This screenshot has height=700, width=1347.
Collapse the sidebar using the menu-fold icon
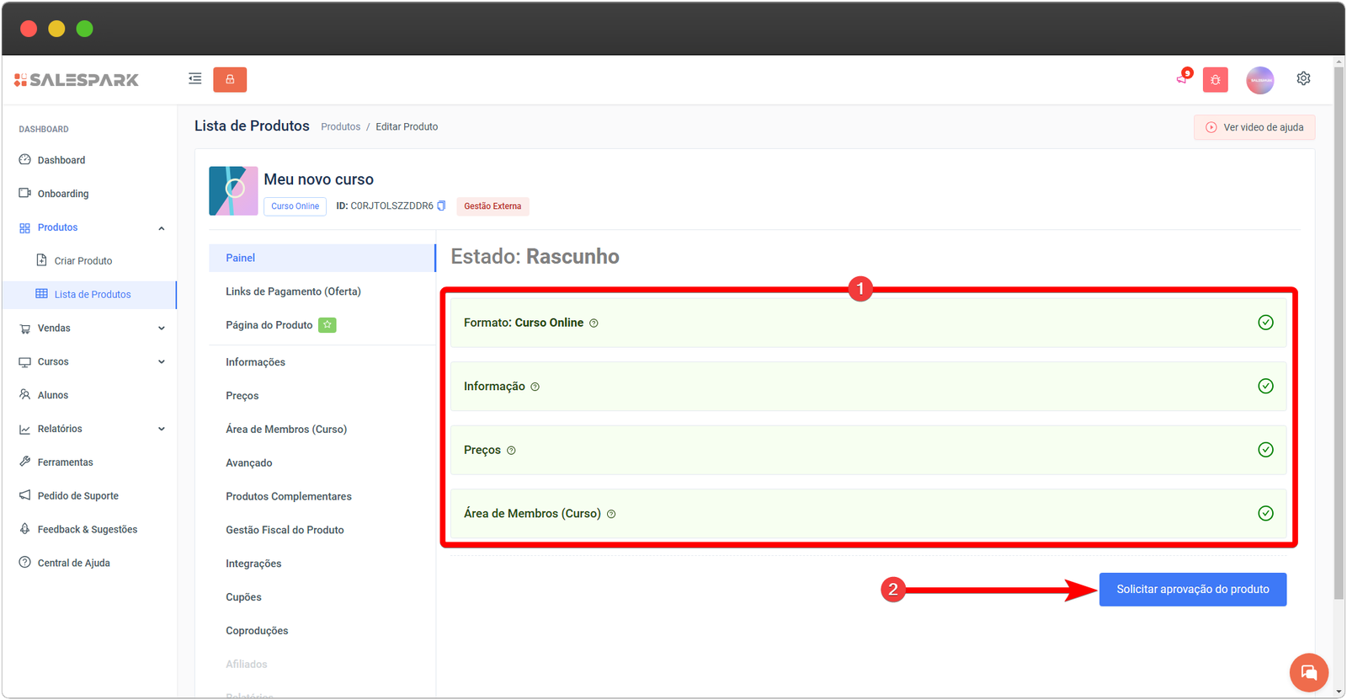(194, 79)
